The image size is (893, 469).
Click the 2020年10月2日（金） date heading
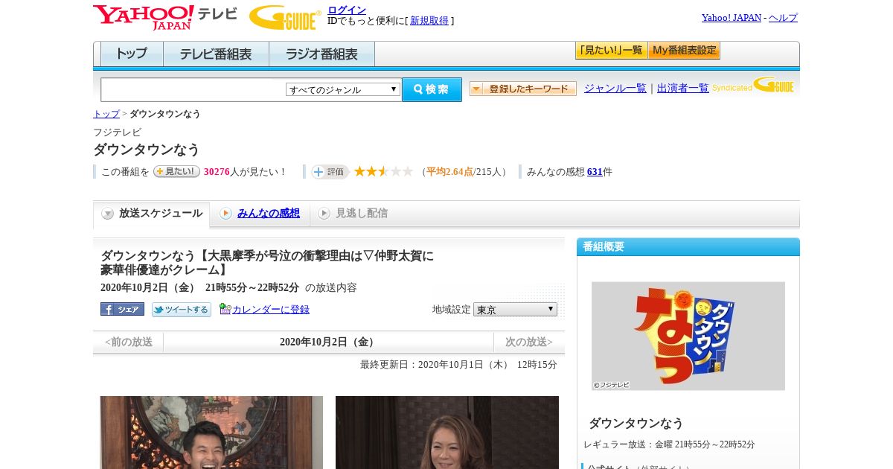(328, 342)
